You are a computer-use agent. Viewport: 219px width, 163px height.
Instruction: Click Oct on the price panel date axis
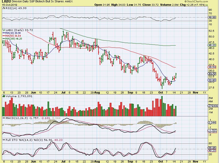click(x=161, y=92)
